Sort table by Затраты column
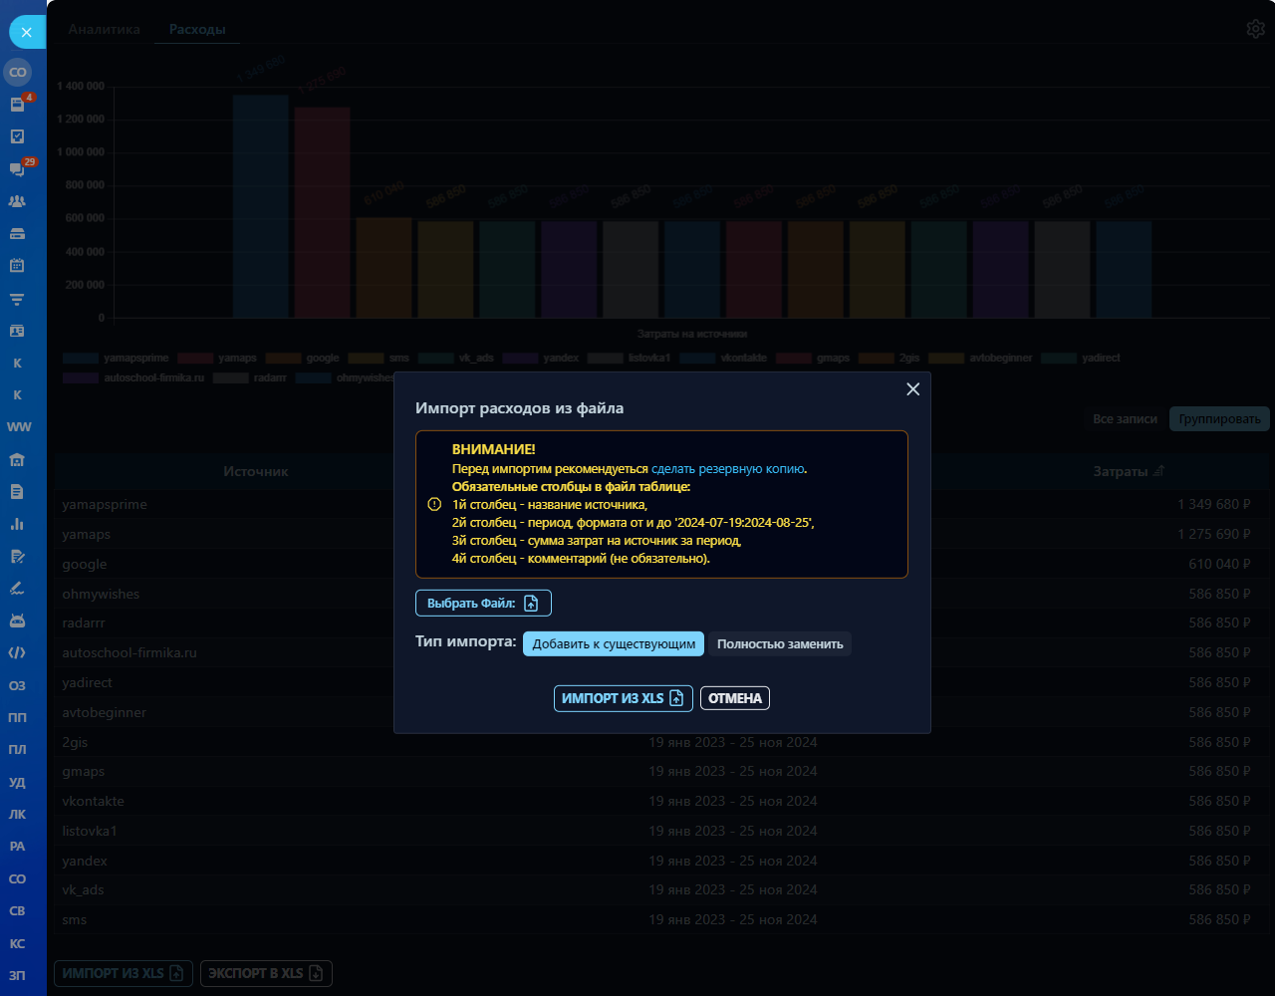The width and height of the screenshot is (1275, 996). coord(1129,471)
